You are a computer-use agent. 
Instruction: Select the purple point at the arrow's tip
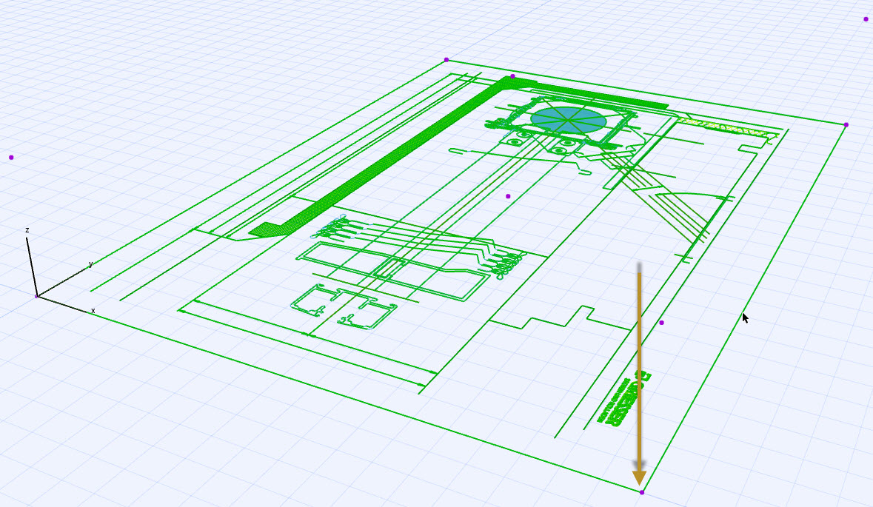pos(642,492)
